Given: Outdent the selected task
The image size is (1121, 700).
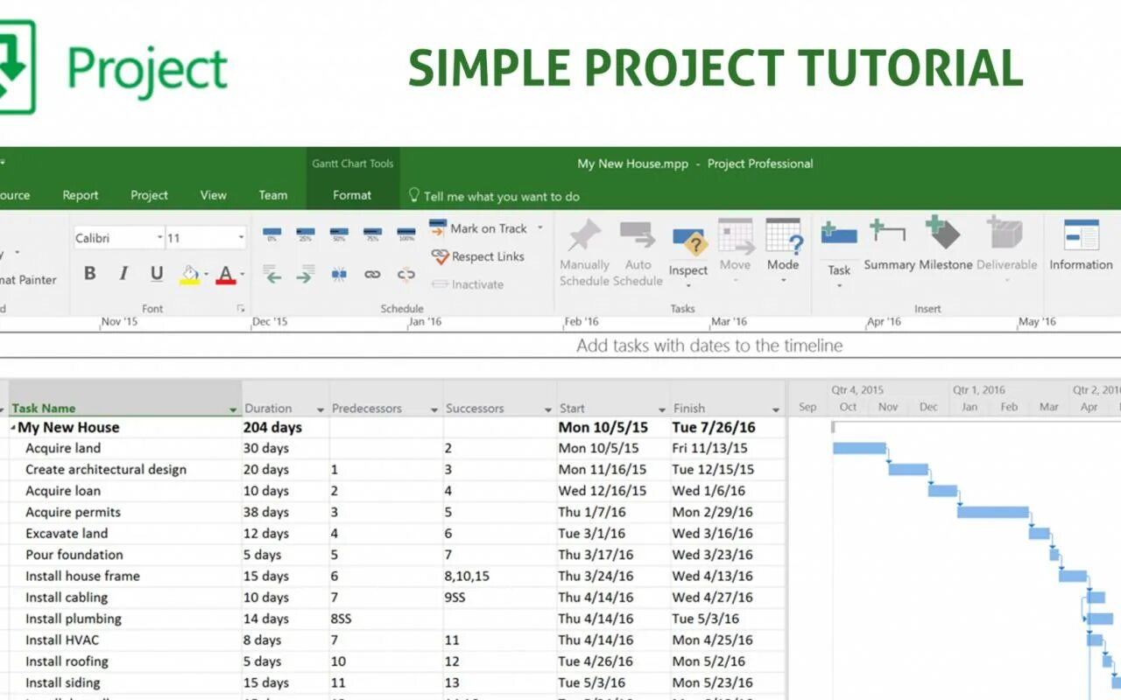Looking at the screenshot, I should [x=272, y=276].
